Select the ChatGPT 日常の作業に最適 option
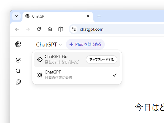This screenshot has width=164, height=123. click(77, 75)
